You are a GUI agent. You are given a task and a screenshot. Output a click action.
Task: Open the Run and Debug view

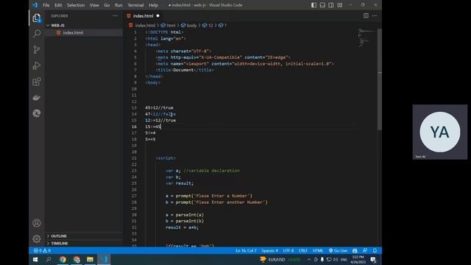[37, 66]
